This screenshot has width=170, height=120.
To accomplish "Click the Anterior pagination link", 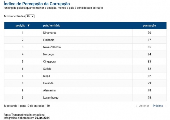I will 142,106.
